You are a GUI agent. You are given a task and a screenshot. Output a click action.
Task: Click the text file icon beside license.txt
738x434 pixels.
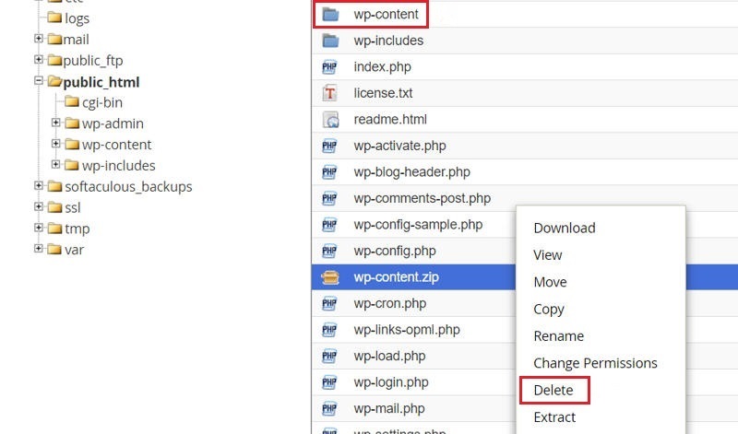pos(329,93)
